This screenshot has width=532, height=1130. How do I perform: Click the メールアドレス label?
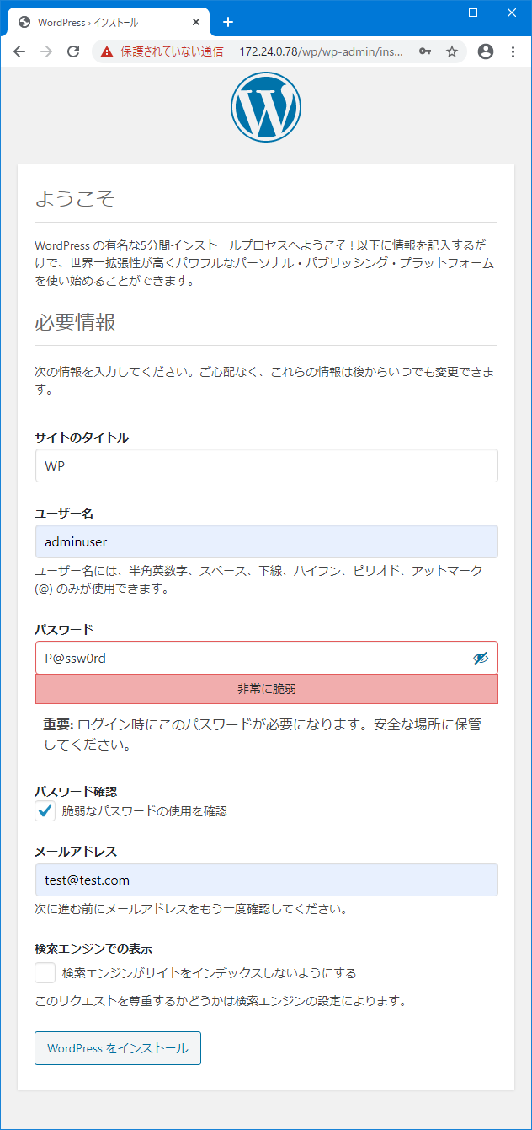point(76,851)
